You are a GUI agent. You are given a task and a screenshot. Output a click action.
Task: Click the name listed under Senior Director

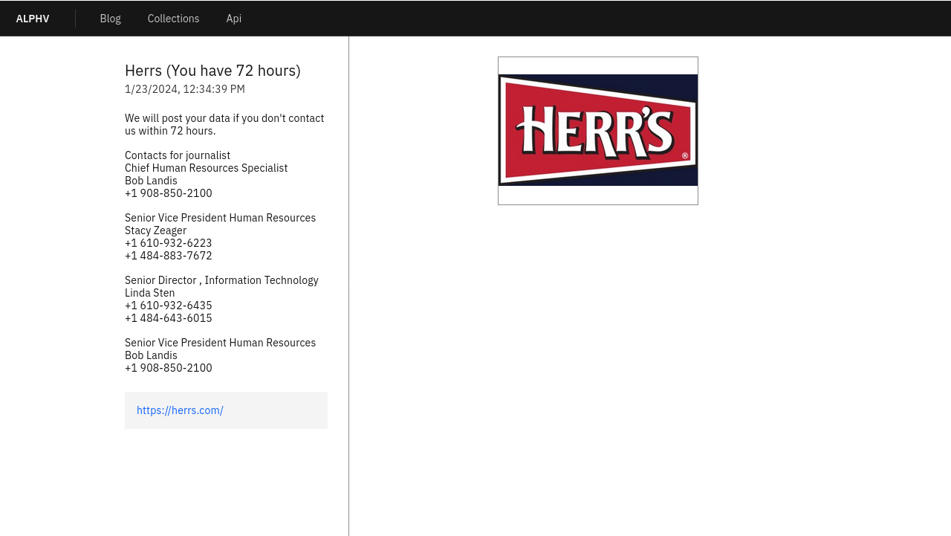pos(149,293)
